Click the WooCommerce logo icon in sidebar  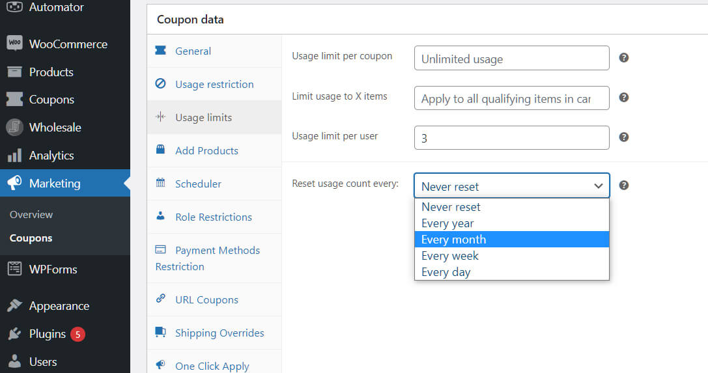[14, 44]
